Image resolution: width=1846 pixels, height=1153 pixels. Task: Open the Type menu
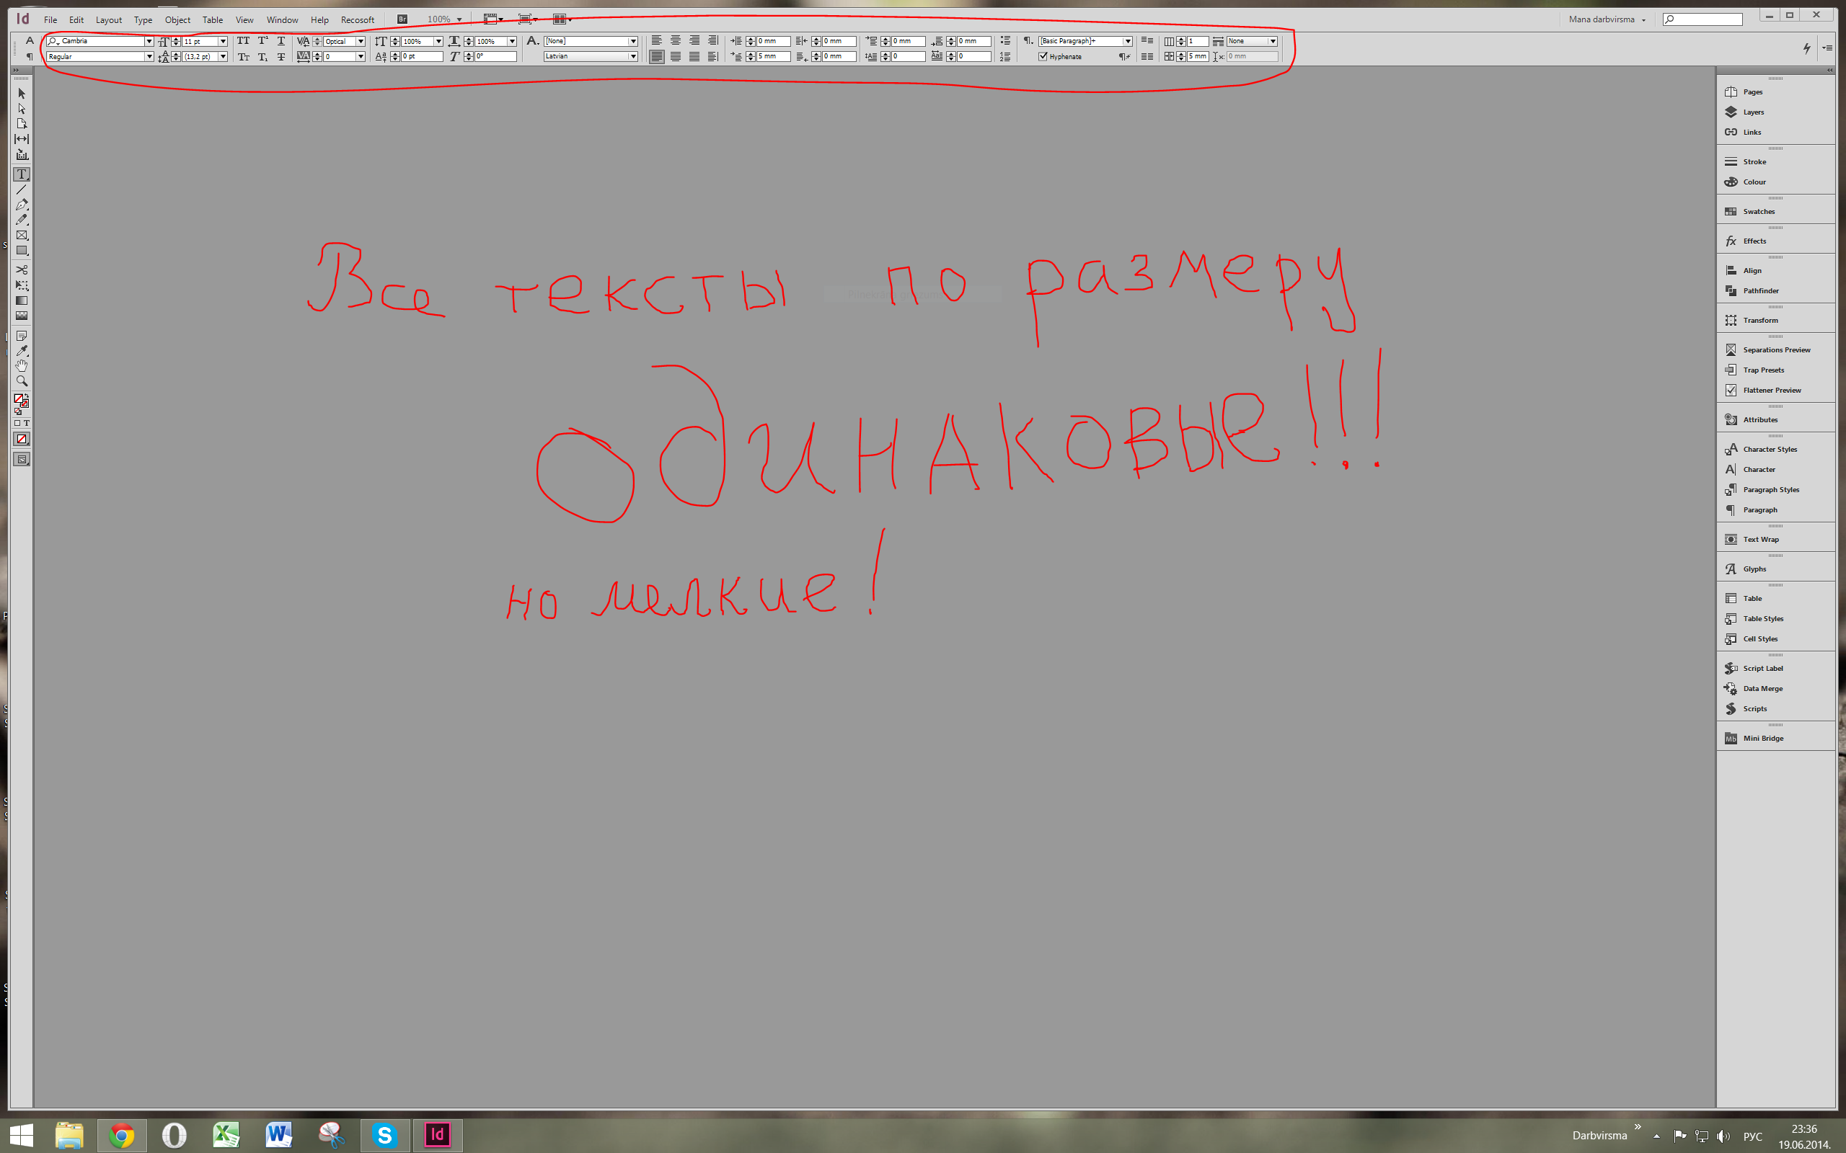click(x=143, y=20)
